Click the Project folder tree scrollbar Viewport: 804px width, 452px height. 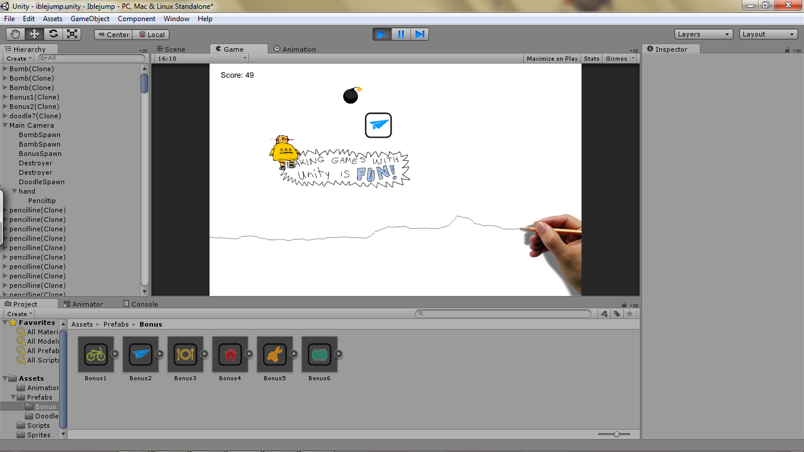[x=64, y=379]
